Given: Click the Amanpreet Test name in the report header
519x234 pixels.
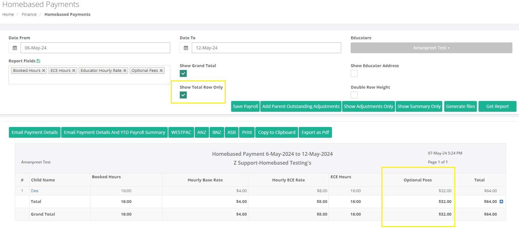Looking at the screenshot, I should (x=36, y=162).
